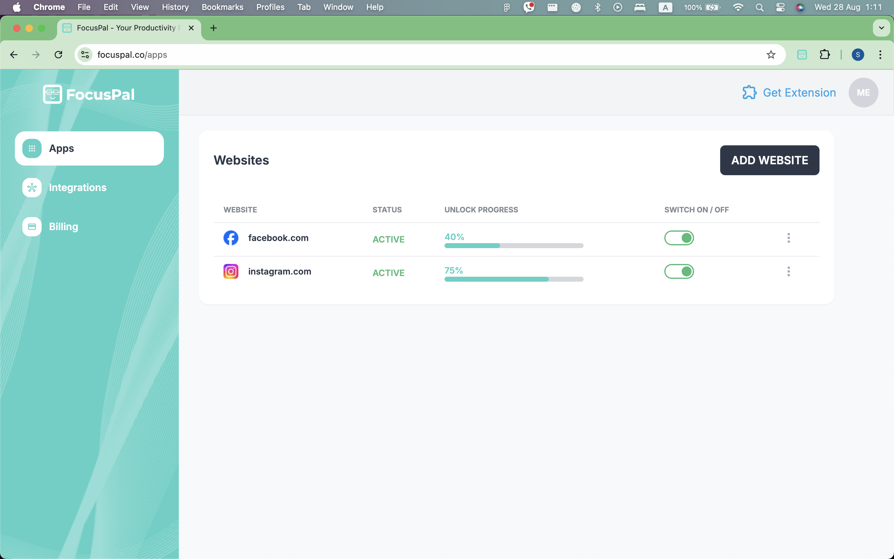This screenshot has width=894, height=559.
Task: Open the Chrome three-dot menu
Action: point(880,55)
